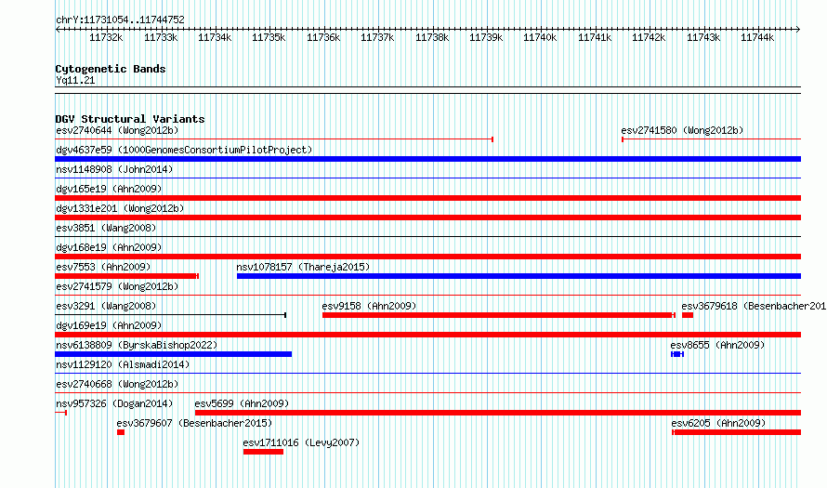Open the dgv4637e59 1000GenomesConsortiumPilotProject label

(x=184, y=150)
